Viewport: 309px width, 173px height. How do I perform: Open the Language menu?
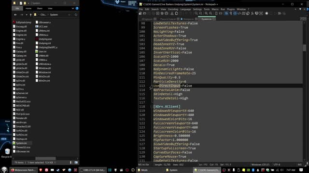(185, 9)
